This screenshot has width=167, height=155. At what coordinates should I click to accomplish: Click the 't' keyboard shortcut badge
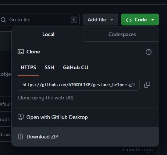coord(74,20)
